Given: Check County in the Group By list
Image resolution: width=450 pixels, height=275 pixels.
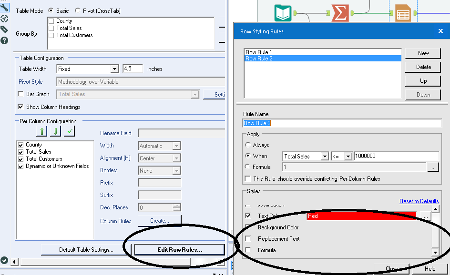Looking at the screenshot, I should click(51, 20).
